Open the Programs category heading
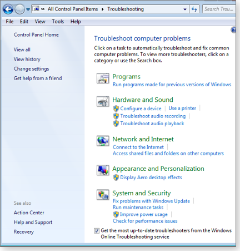 127,77
